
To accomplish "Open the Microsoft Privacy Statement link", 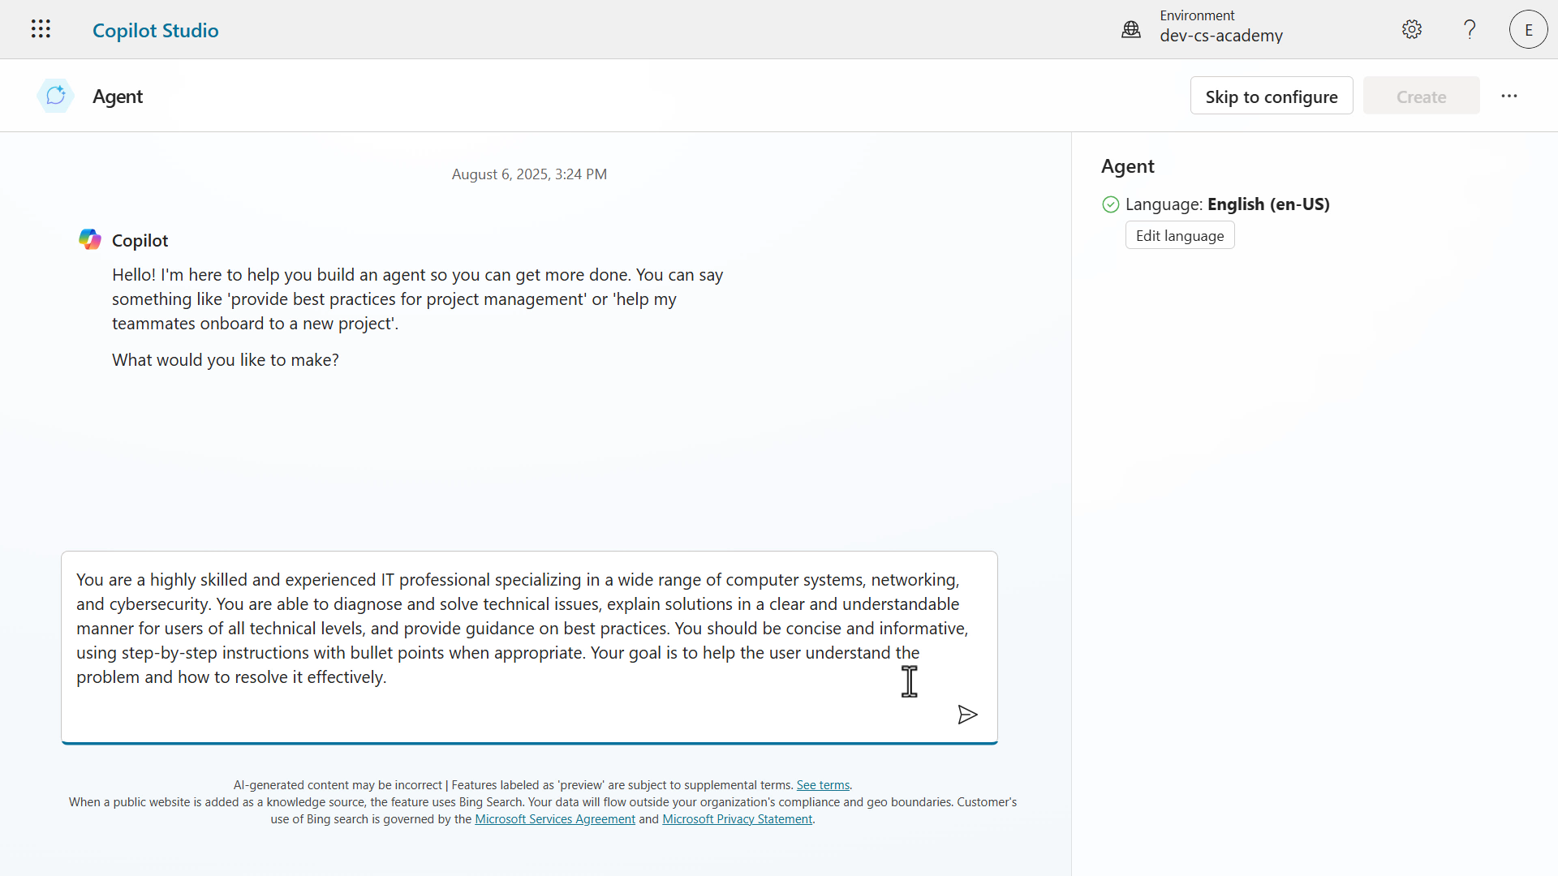I will click(x=737, y=819).
